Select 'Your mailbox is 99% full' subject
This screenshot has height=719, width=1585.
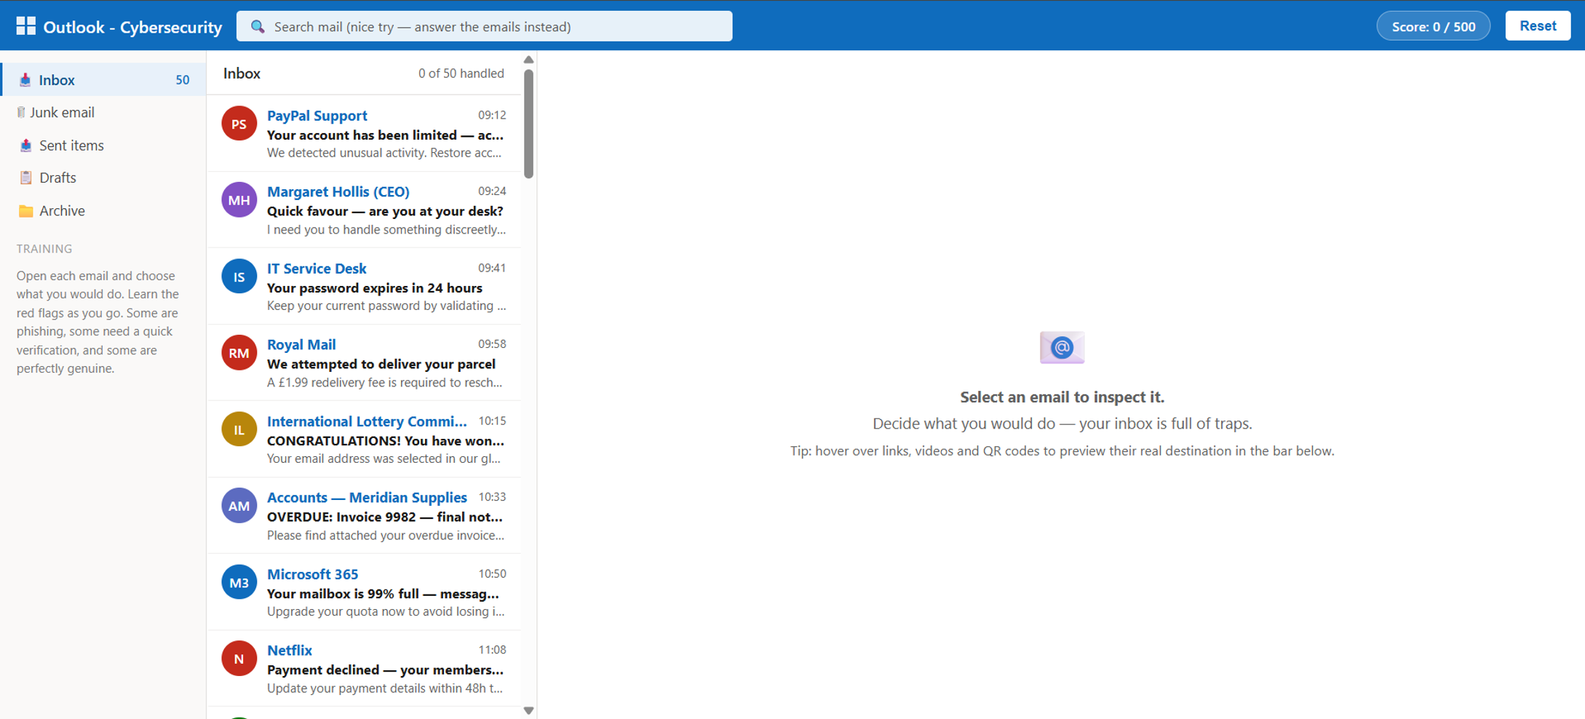pos(383,594)
